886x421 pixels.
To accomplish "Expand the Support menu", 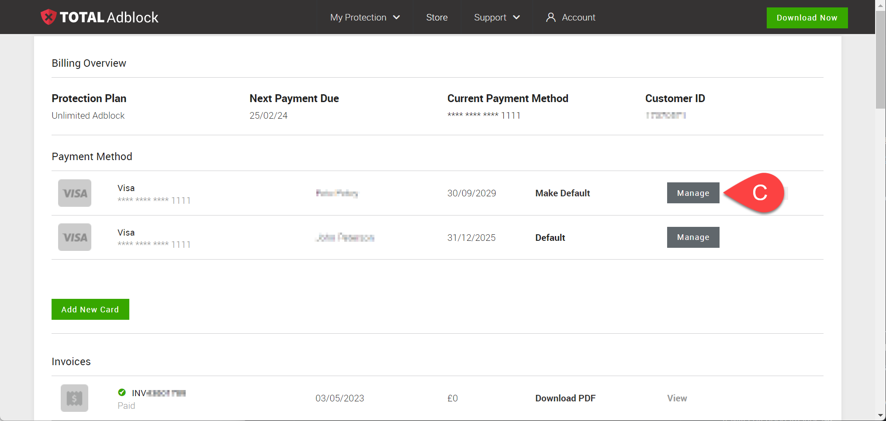I will coord(497,17).
